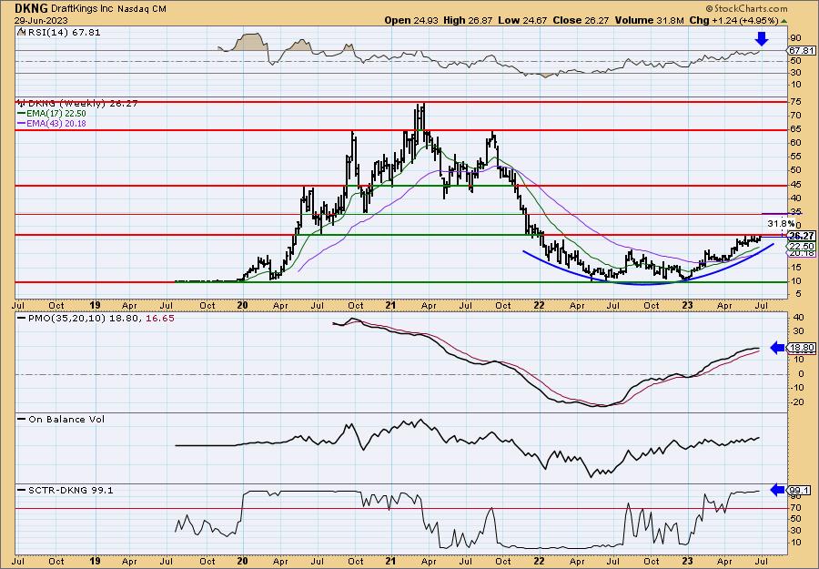The height and width of the screenshot is (569, 819).
Task: Click the Volume 31.8M value
Action: pos(649,20)
